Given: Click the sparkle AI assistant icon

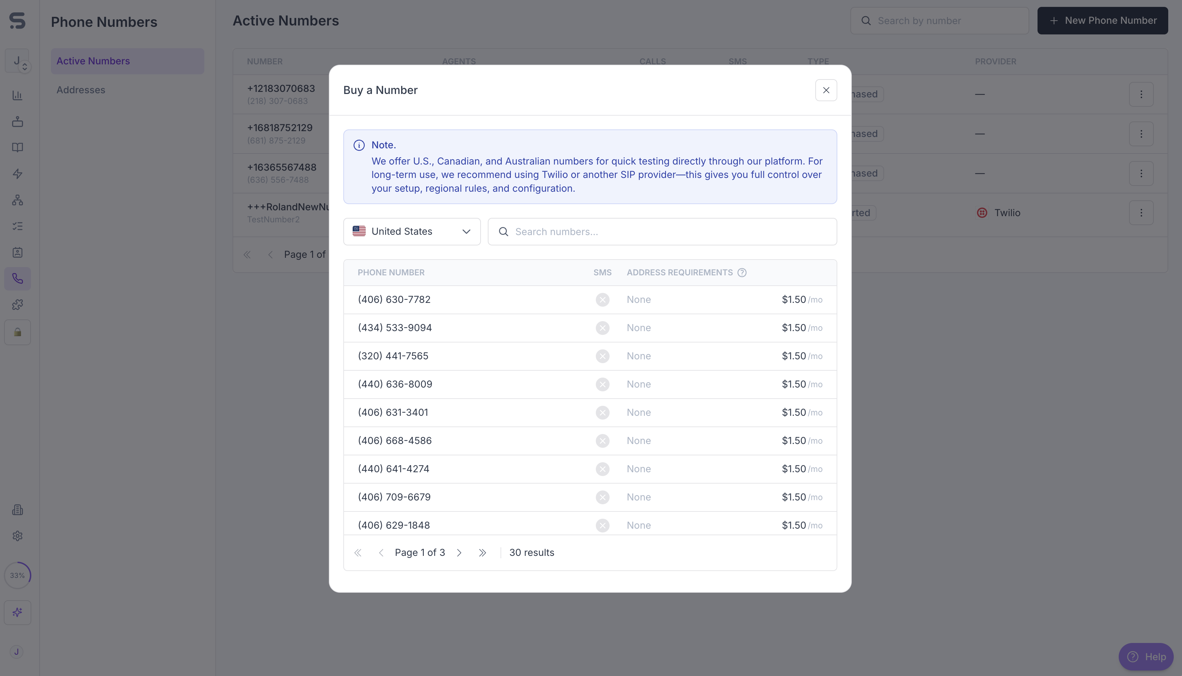Looking at the screenshot, I should pyautogui.click(x=18, y=612).
